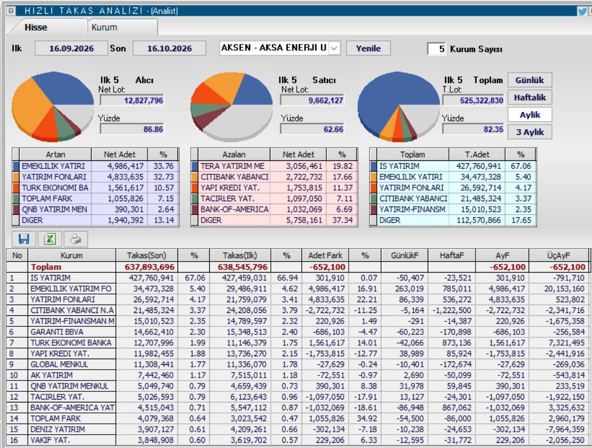Select the GARANTI BBVA row
Image resolution: width=592 pixels, height=448 pixels.
tap(297, 332)
